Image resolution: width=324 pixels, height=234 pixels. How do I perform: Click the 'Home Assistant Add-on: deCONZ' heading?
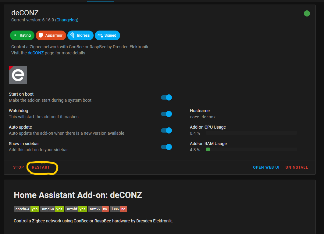click(78, 195)
